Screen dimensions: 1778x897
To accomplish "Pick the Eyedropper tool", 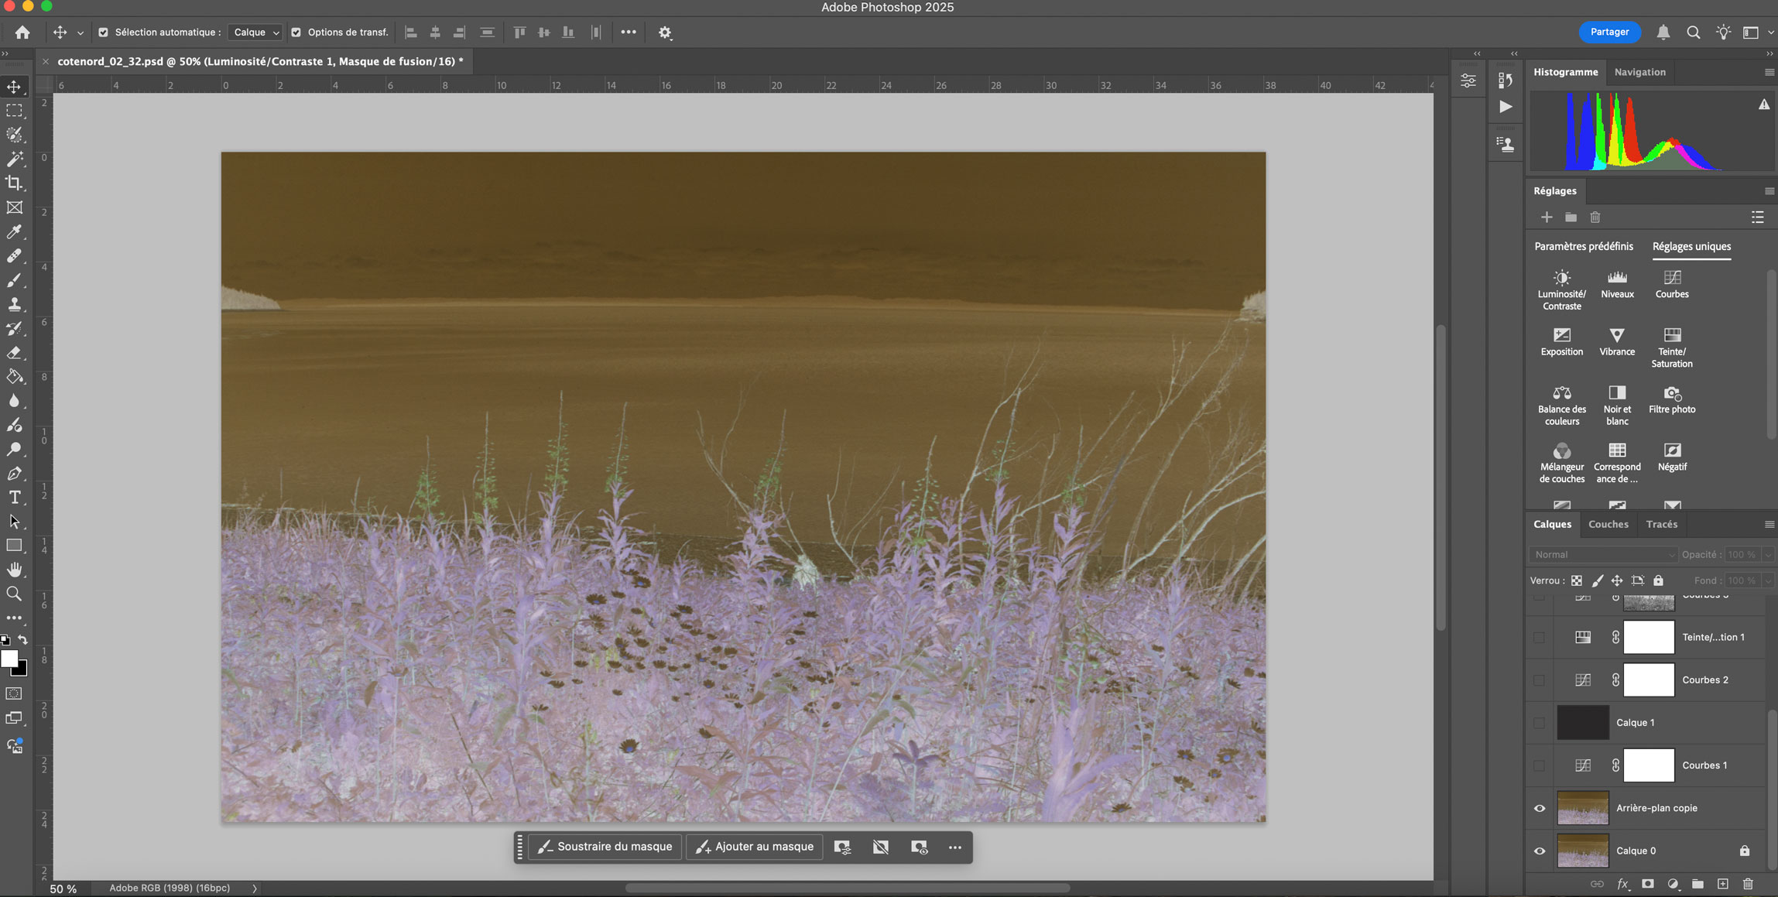I will tap(14, 231).
